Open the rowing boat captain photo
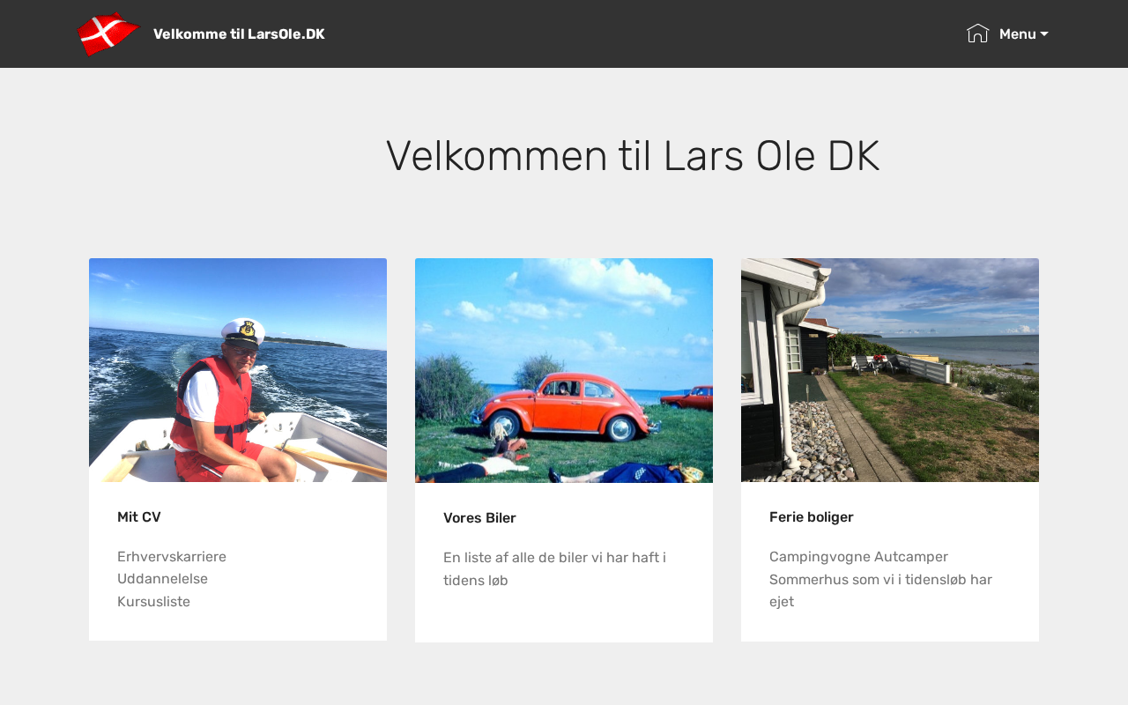 click(238, 370)
